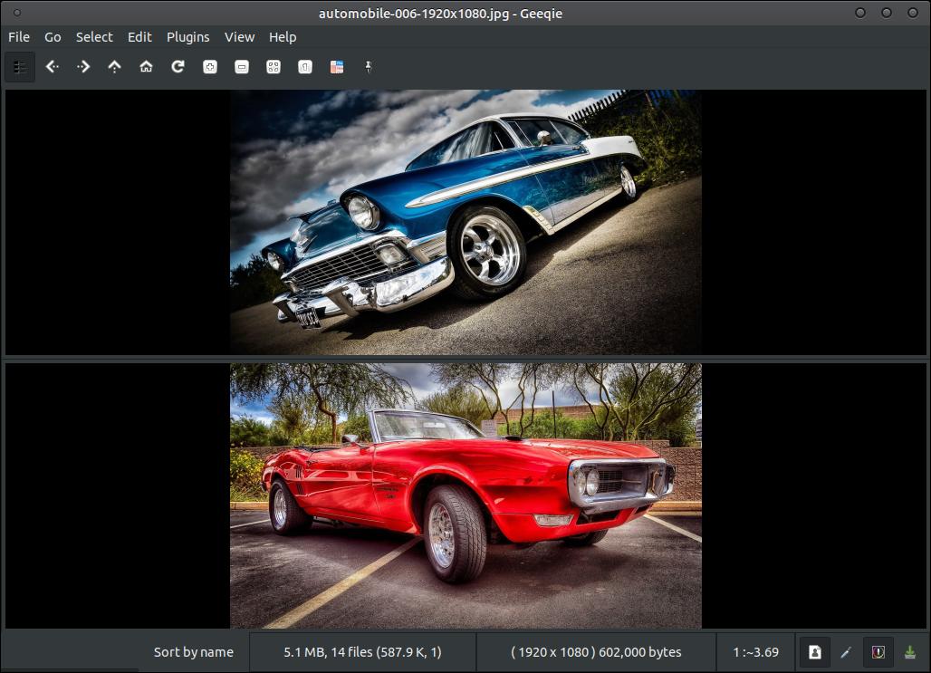
Task: Click the '( 1920 x 1080 ) 602,000 bytes' info
Action: pyautogui.click(x=596, y=652)
